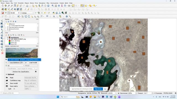Open the snapping units dropdown

[x=28, y=13]
